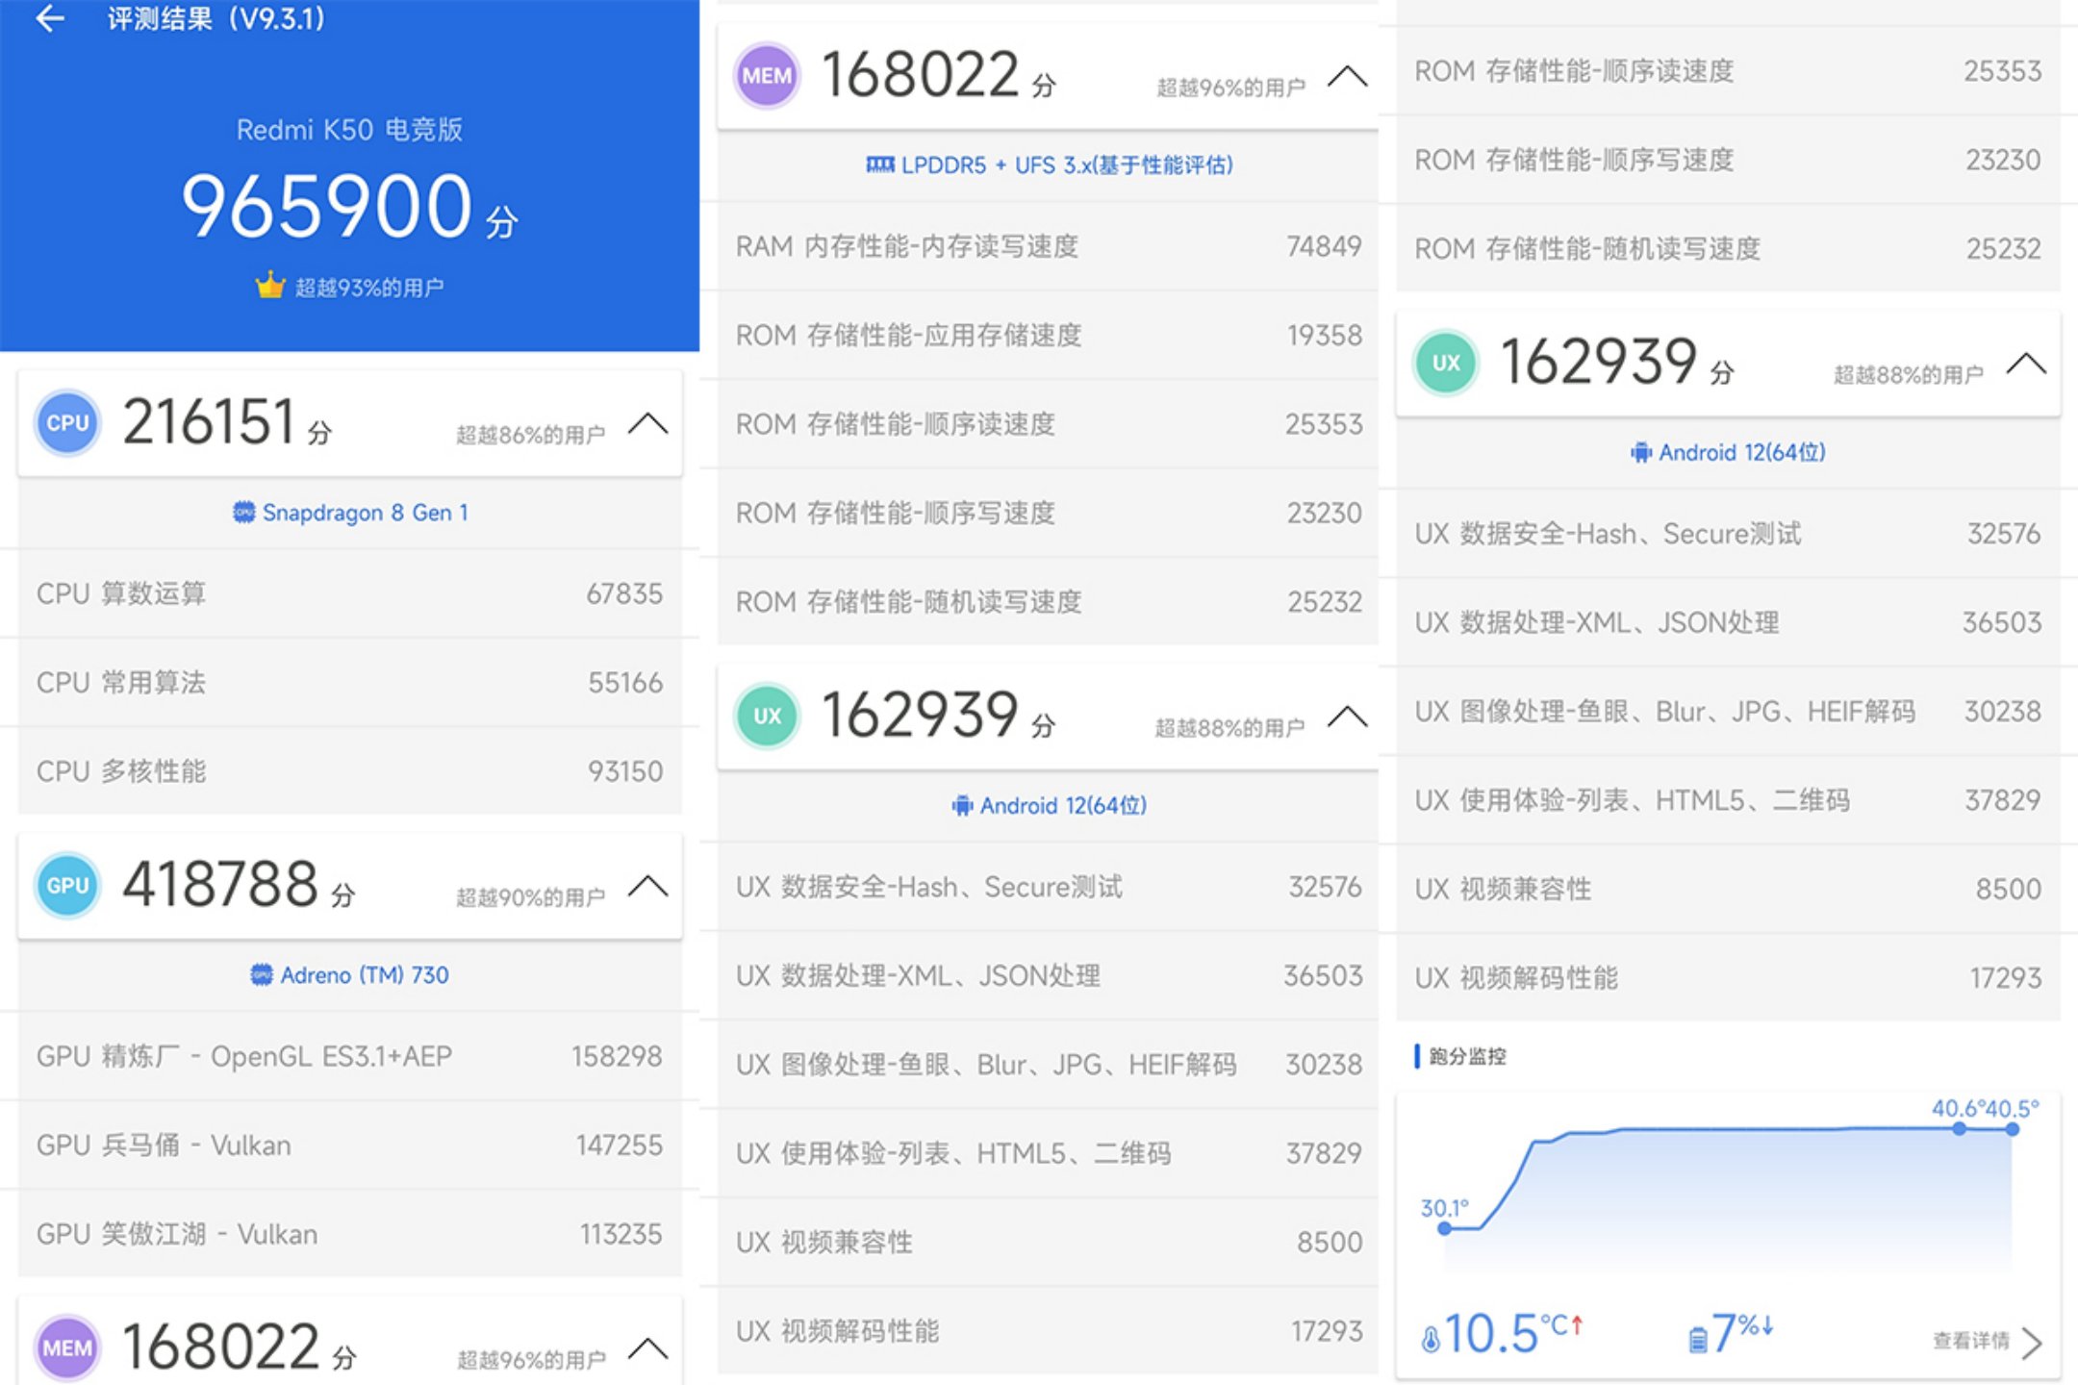Click the Android robot icon in the right screenshot

click(1640, 452)
